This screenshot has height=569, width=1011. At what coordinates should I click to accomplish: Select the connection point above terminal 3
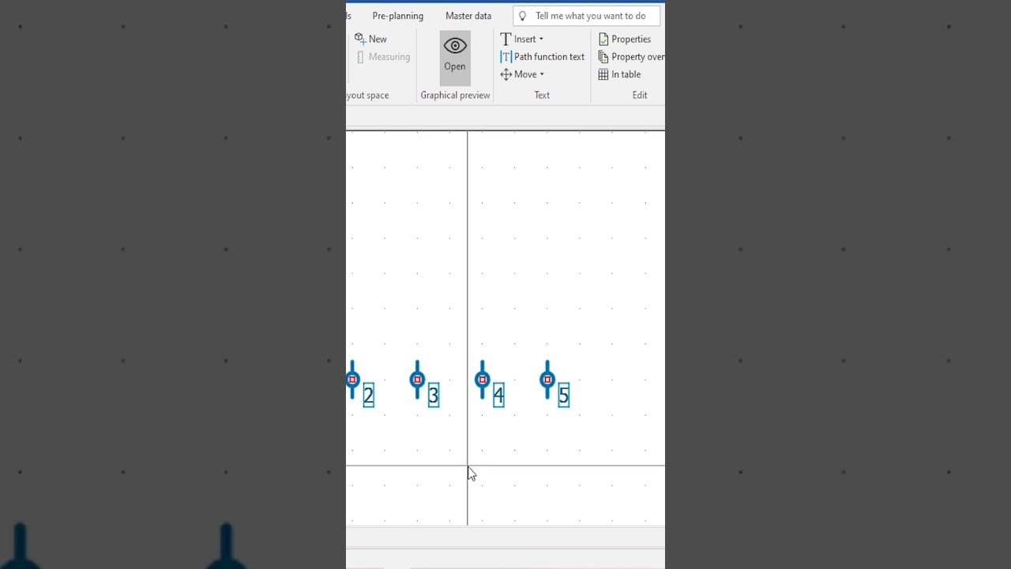point(417,380)
